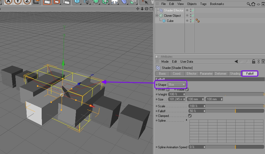Screen dimensions: 265x154
Task: Switch to the Parameter tab
Action: [x=206, y=74]
